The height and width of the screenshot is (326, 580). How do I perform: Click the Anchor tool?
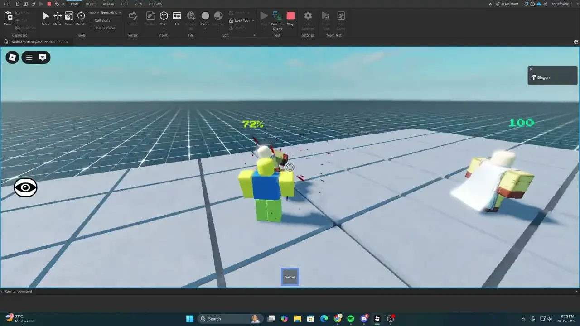point(238,28)
